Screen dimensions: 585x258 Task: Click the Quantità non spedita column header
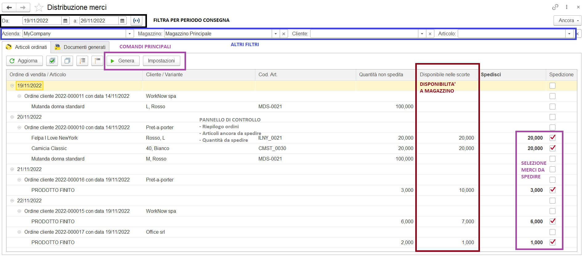(x=386, y=75)
